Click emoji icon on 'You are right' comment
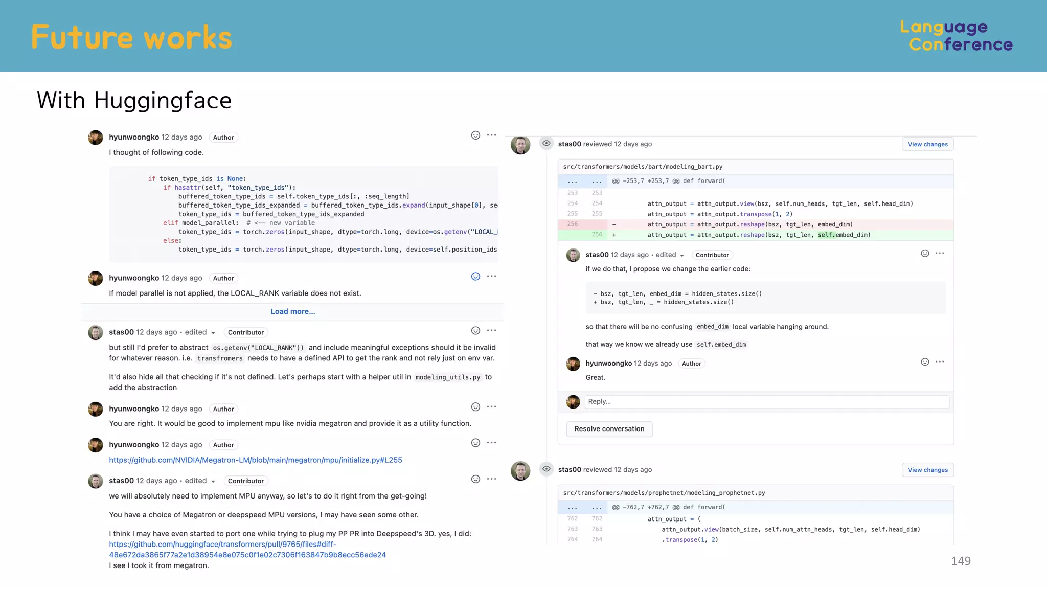Viewport: 1047px width, 589px height. click(x=475, y=407)
